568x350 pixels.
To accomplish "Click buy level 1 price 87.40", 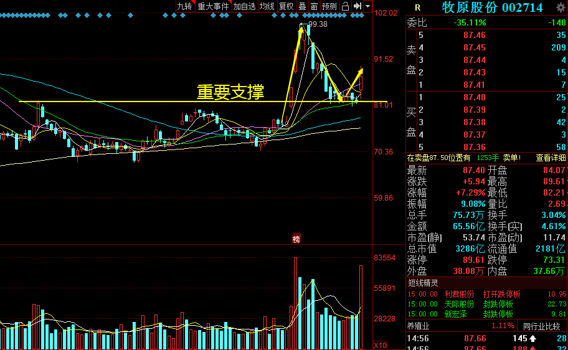I will click(x=475, y=97).
